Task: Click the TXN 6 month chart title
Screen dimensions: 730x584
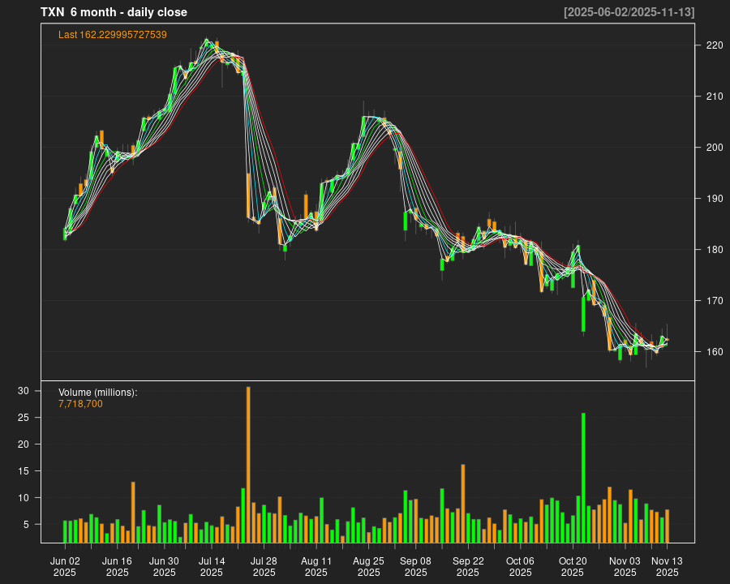Action: 114,12
